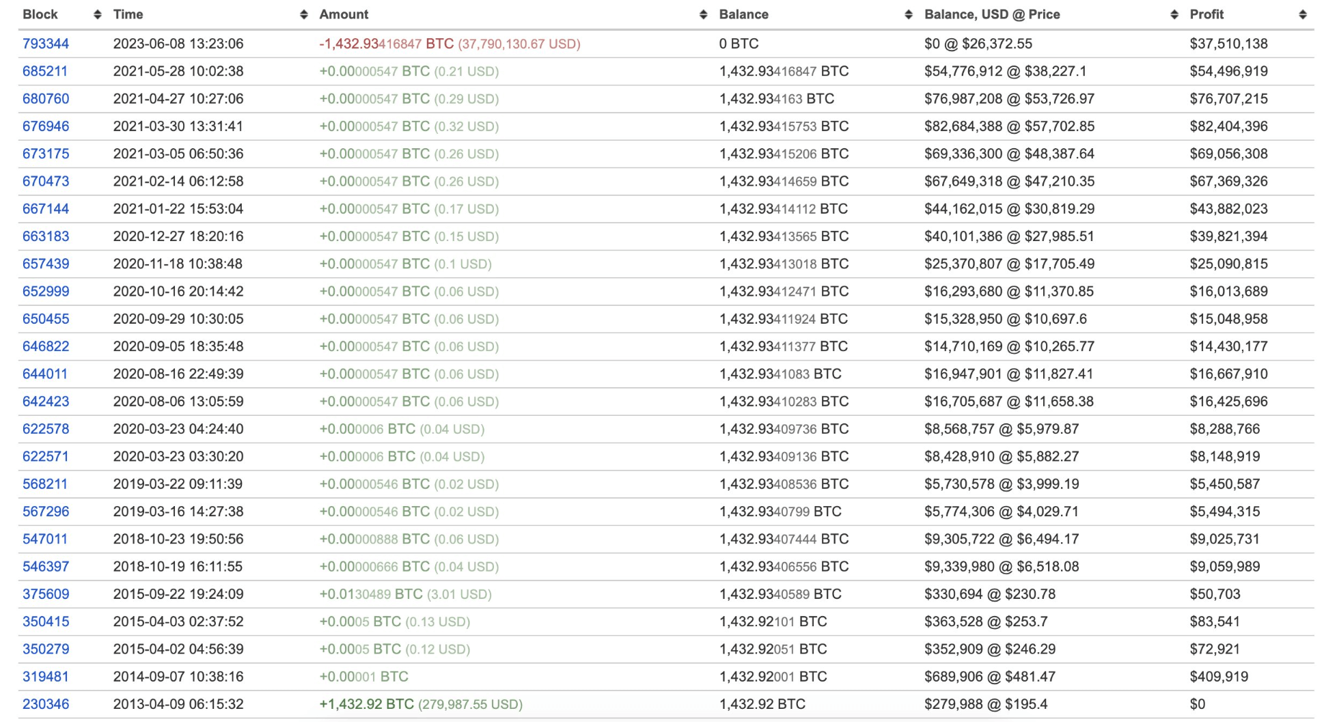Open block 622571 link
Screen dimensions: 1324x728
pyautogui.click(x=46, y=457)
